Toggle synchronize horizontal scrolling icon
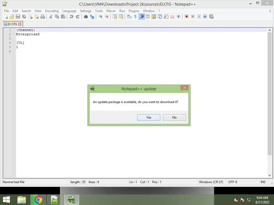Screen dimensions: 274x205 pyautogui.click(x=121, y=17)
